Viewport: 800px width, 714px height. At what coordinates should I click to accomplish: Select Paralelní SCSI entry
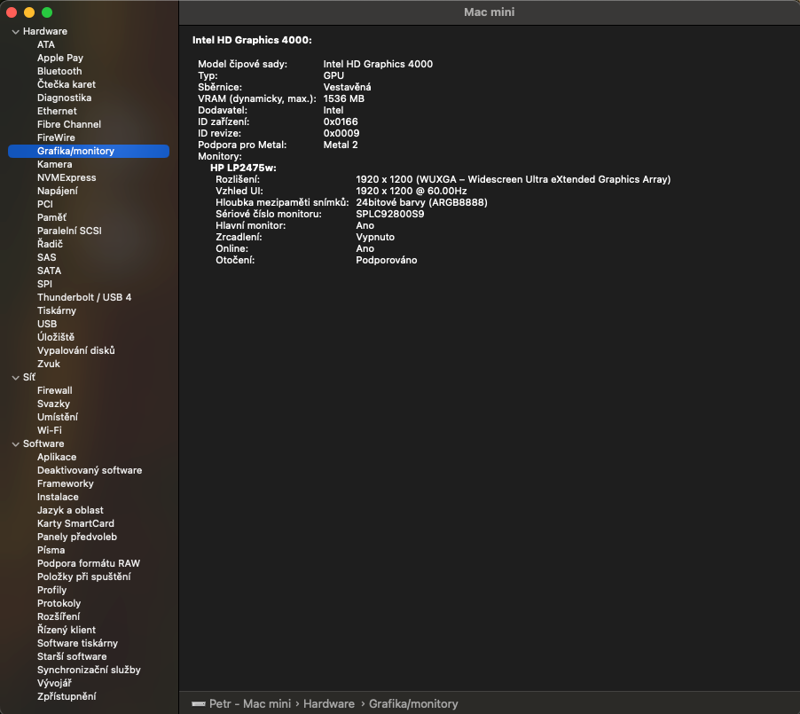(x=69, y=231)
